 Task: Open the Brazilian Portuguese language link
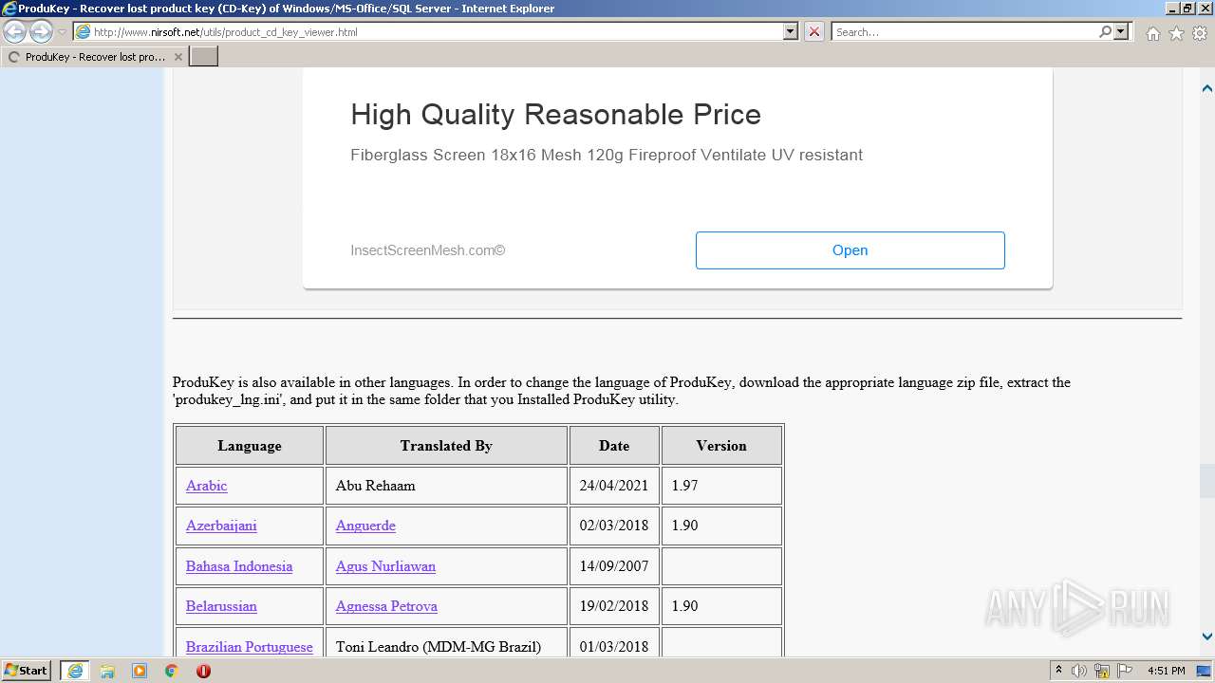249,647
